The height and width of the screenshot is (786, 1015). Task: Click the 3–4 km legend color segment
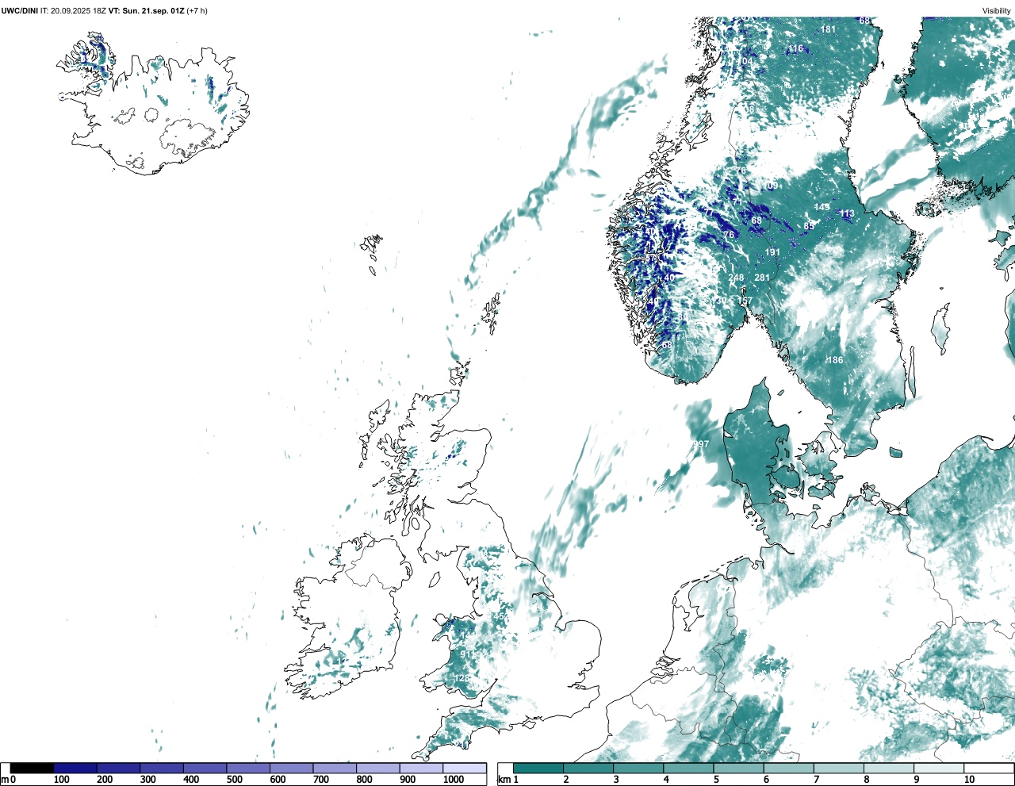pos(638,769)
